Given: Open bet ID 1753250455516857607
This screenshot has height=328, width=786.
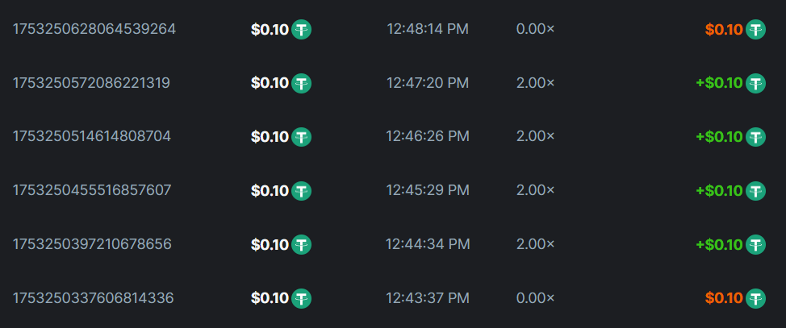Looking at the screenshot, I should pyautogui.click(x=92, y=191).
